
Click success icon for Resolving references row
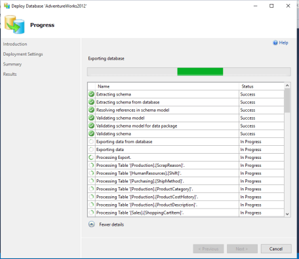pyautogui.click(x=91, y=110)
